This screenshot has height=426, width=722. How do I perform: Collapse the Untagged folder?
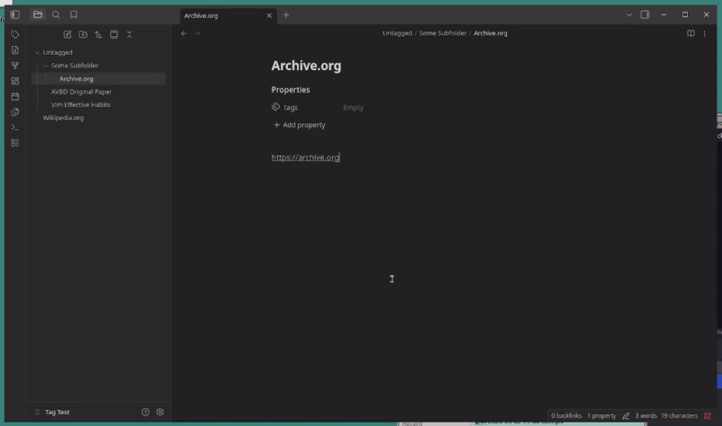37,52
